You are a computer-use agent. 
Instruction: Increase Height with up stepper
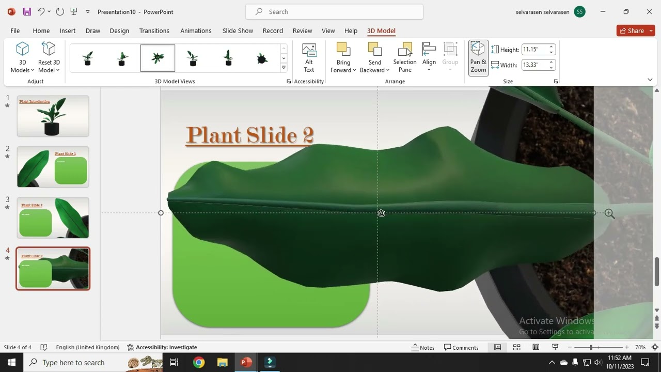point(552,47)
